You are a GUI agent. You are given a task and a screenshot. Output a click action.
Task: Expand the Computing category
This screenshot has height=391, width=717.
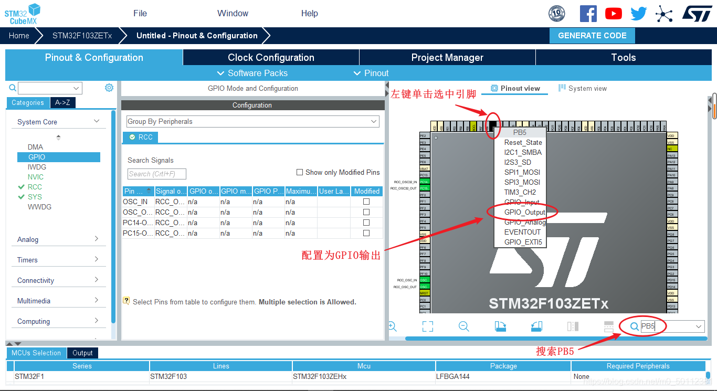(x=97, y=321)
